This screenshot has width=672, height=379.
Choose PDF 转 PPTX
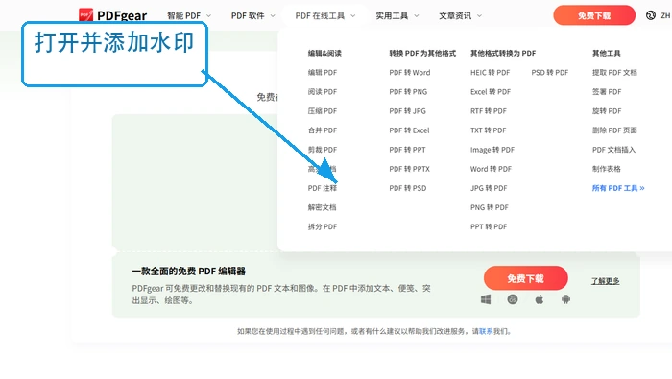(409, 169)
